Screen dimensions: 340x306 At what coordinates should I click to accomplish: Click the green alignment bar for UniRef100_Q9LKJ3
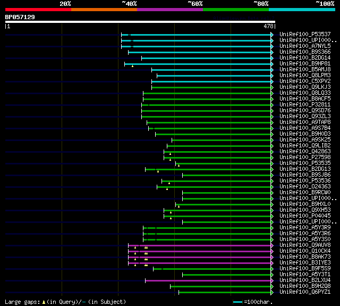tap(211, 87)
